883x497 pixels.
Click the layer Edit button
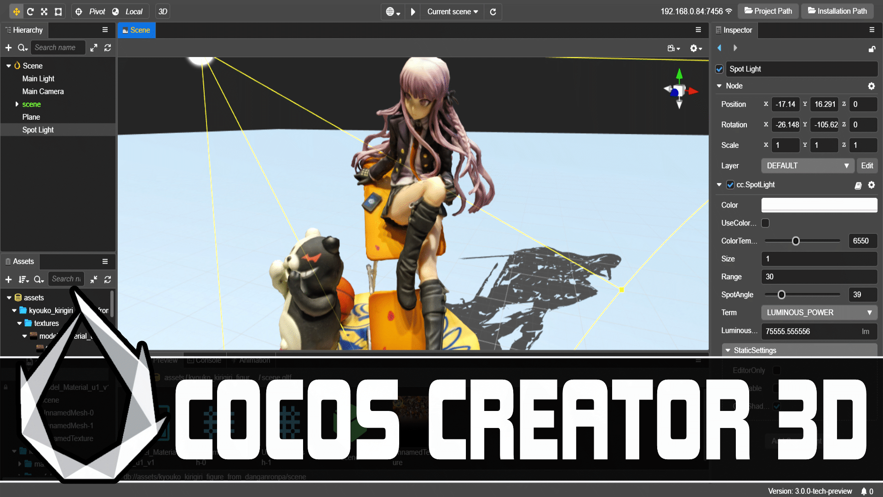[867, 166]
